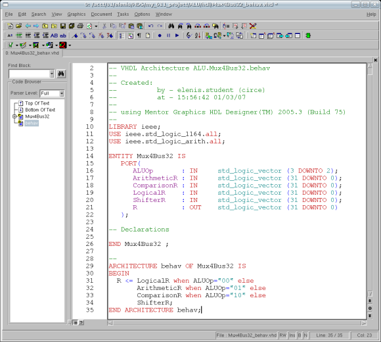The image size is (381, 342).
Task: Click the Cut scissors icon
Action: tap(104, 26)
